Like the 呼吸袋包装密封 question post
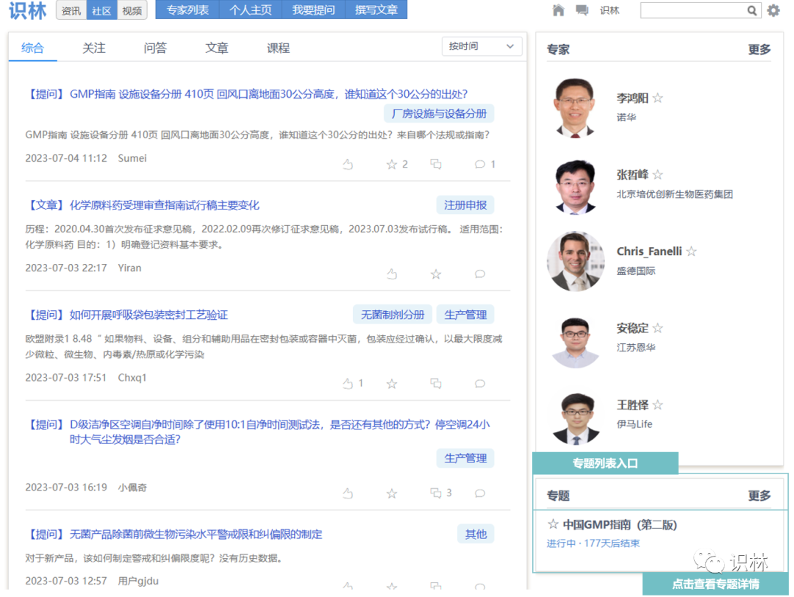This screenshot has height=597, width=794. pyautogui.click(x=348, y=384)
